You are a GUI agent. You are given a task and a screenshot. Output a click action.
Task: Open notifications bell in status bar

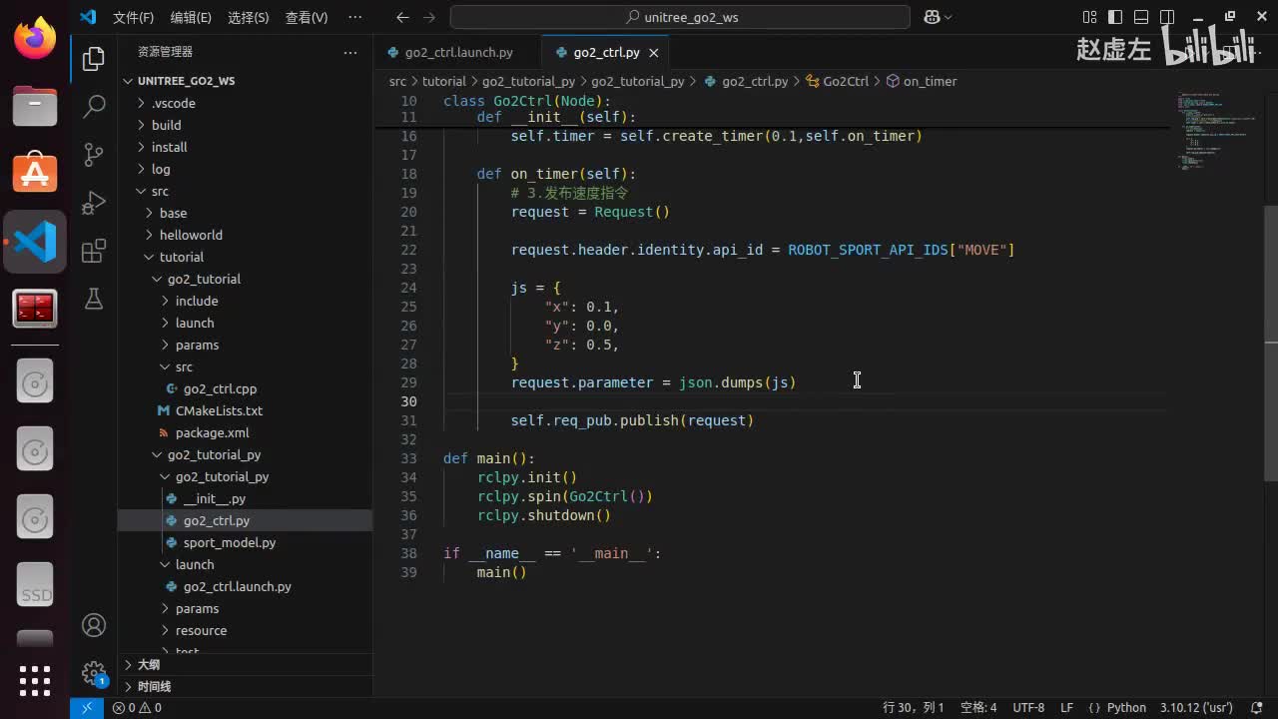pyautogui.click(x=1256, y=707)
